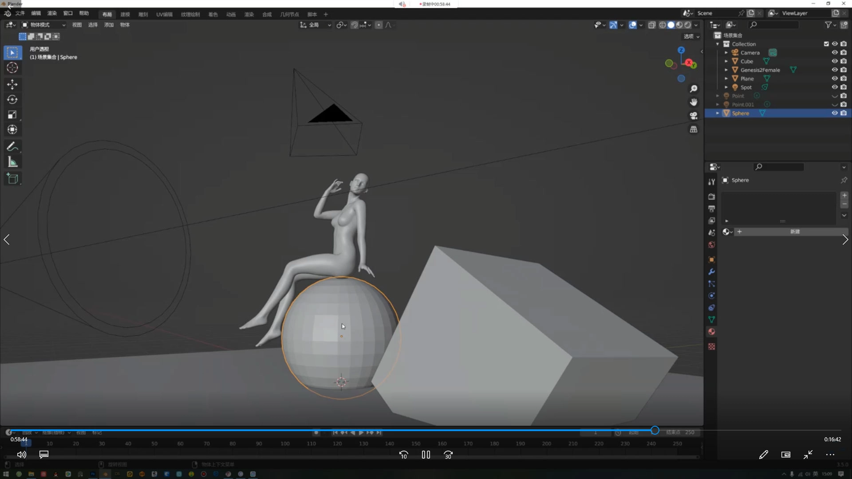
Task: Open the object mode dropdown
Action: click(43, 25)
